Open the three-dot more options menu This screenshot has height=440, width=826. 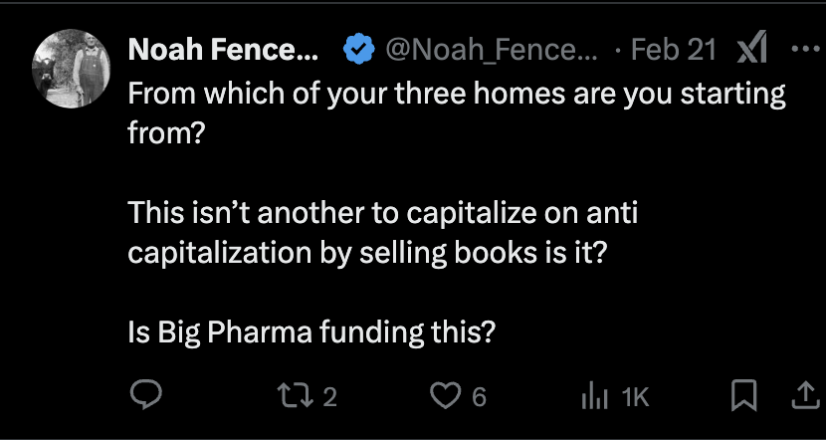tap(801, 49)
